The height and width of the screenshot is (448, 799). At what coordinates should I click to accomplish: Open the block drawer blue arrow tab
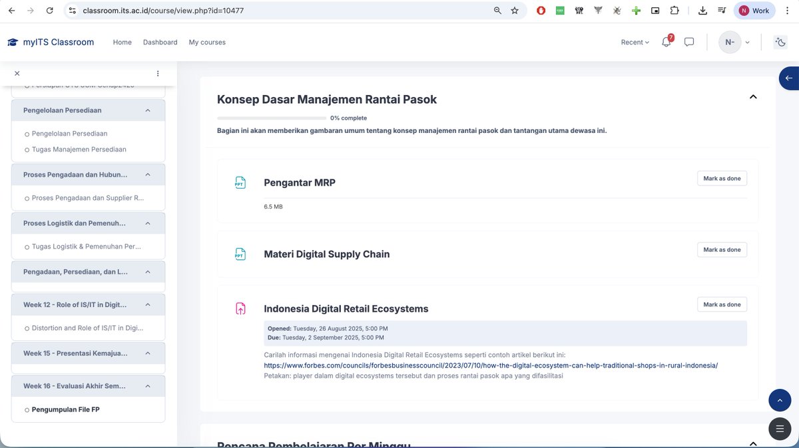(x=789, y=78)
